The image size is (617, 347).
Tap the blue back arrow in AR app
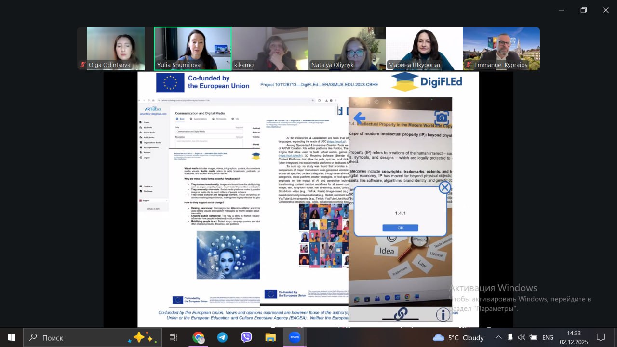tap(359, 118)
